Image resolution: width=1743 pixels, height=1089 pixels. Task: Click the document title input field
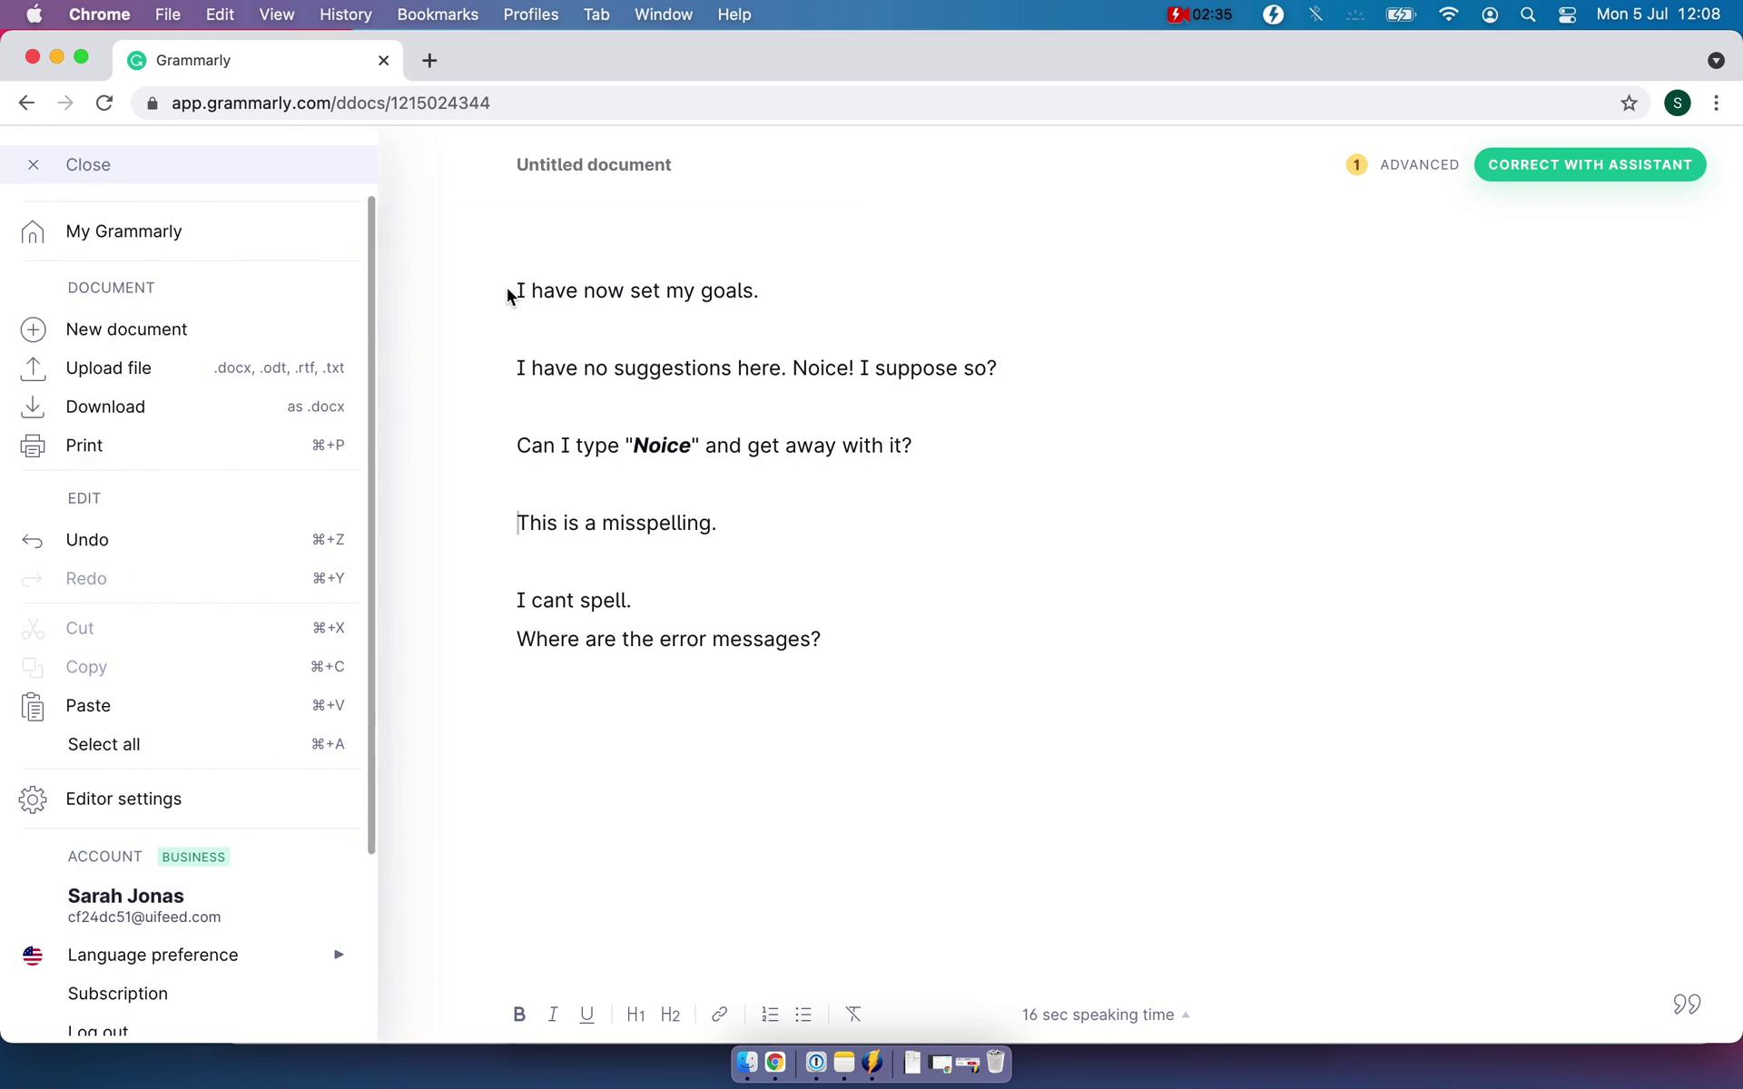point(594,164)
